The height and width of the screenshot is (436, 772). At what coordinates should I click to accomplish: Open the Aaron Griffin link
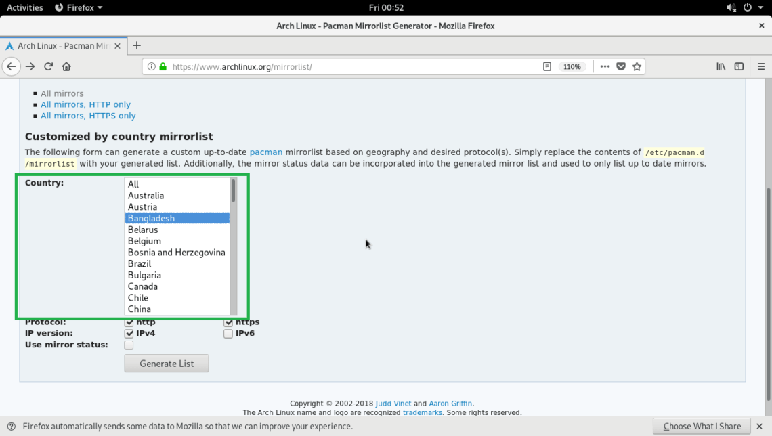(x=450, y=403)
